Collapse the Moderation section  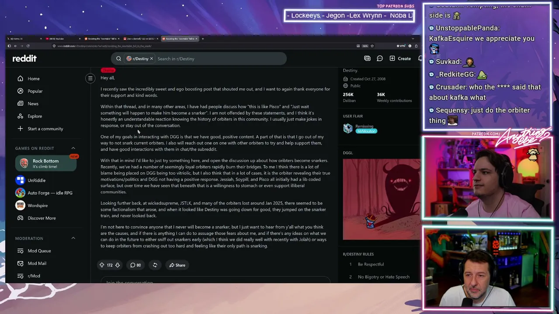coord(73,238)
